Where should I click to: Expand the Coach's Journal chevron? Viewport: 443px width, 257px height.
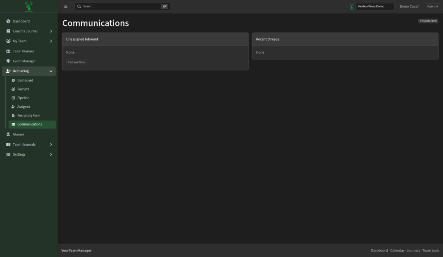click(x=51, y=31)
